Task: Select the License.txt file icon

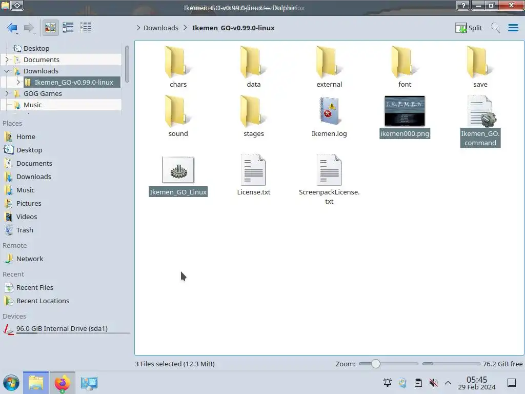Action: point(253,170)
